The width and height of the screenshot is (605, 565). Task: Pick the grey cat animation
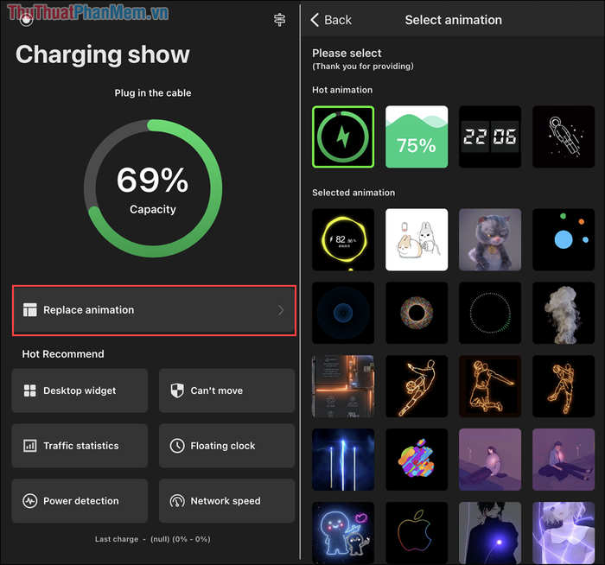coord(490,240)
